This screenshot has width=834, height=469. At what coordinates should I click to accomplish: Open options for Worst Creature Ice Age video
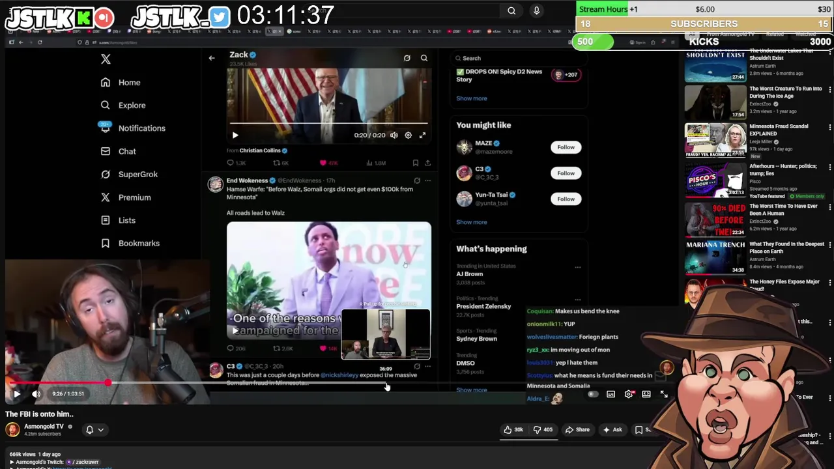pyautogui.click(x=829, y=89)
